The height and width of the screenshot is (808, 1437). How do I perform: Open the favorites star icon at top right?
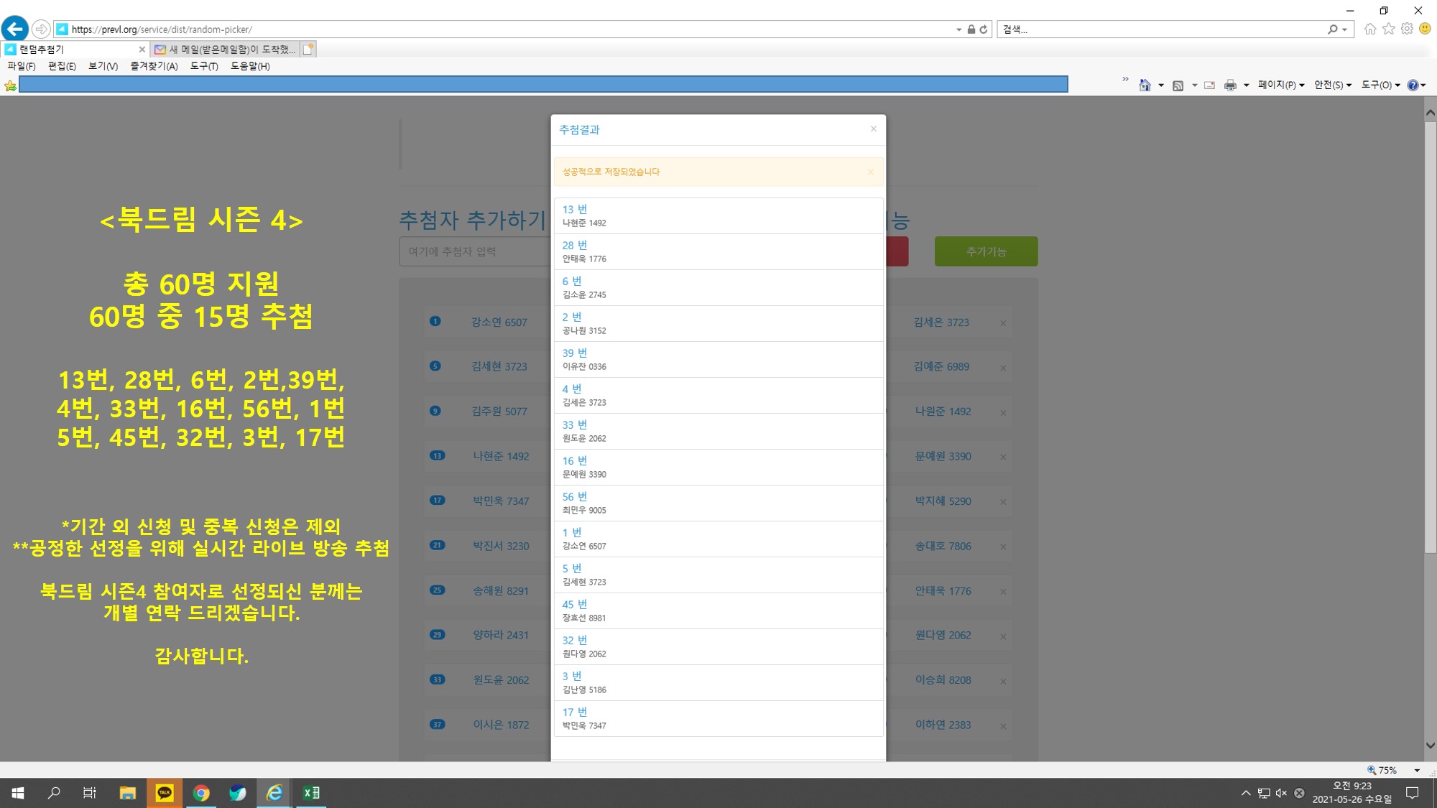pos(1388,29)
